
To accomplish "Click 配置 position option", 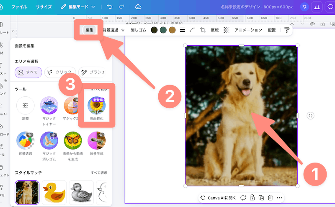I will [x=272, y=30].
